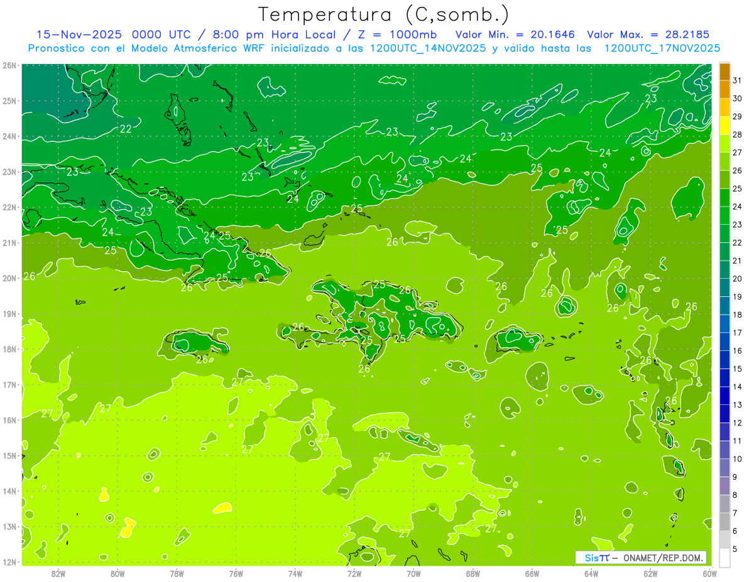Select legend color band between 30 and 31

click(x=724, y=89)
